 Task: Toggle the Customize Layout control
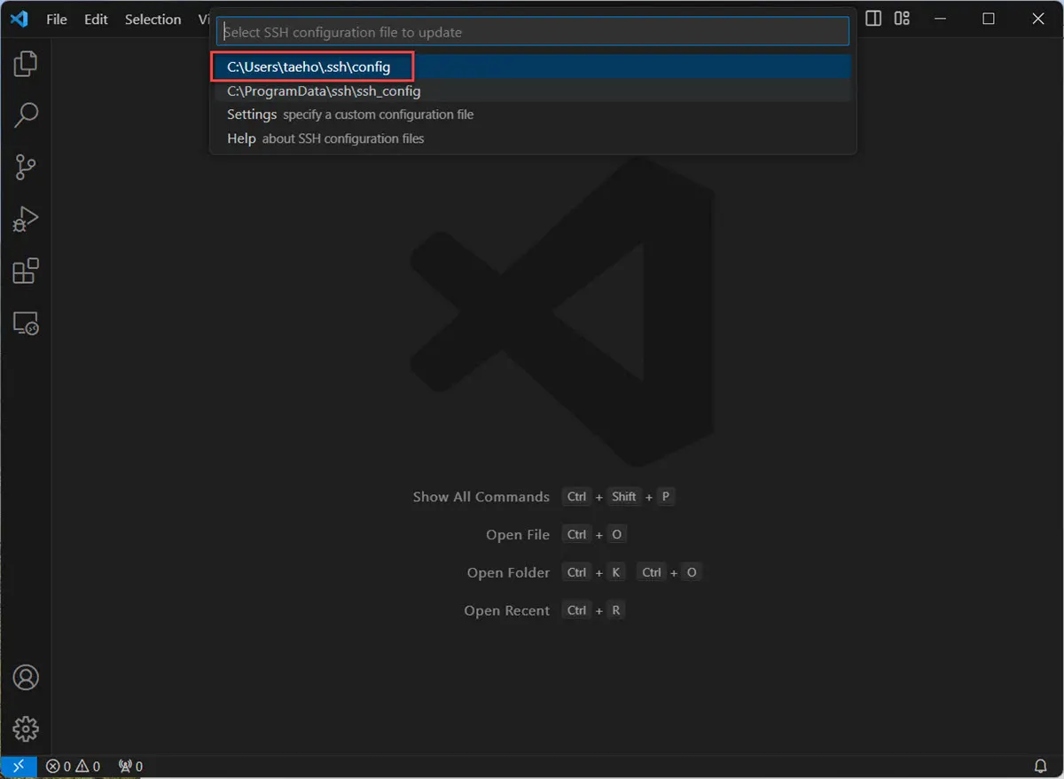point(901,18)
